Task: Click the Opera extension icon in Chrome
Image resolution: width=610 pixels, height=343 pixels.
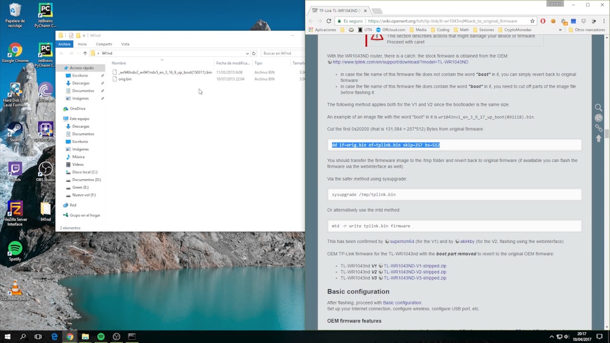Action: click(x=543, y=21)
